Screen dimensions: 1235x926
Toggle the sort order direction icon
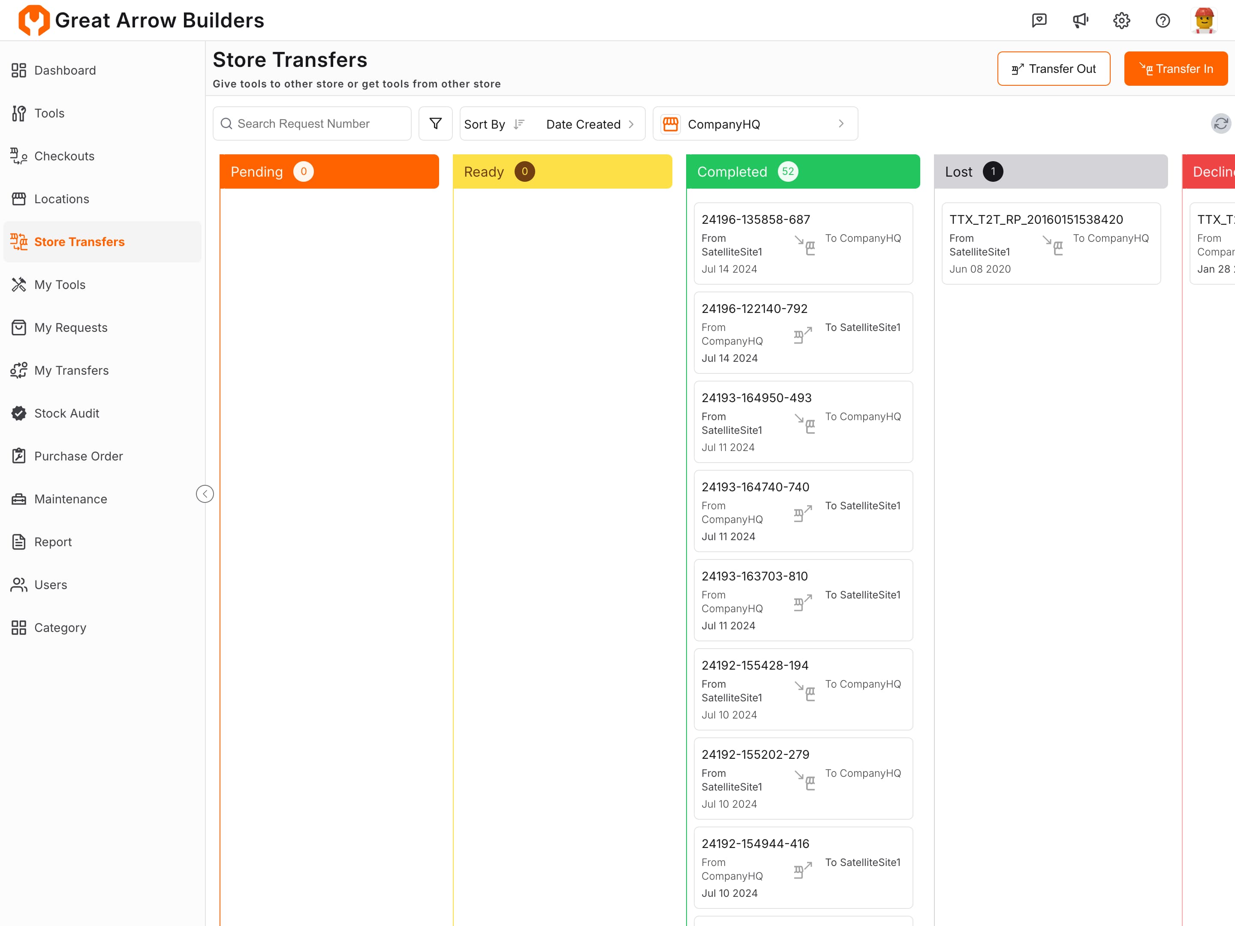coord(519,124)
